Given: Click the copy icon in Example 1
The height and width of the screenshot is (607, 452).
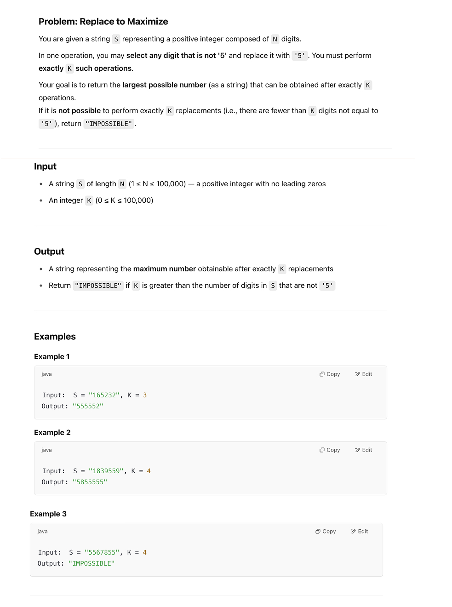Looking at the screenshot, I should 322,374.
